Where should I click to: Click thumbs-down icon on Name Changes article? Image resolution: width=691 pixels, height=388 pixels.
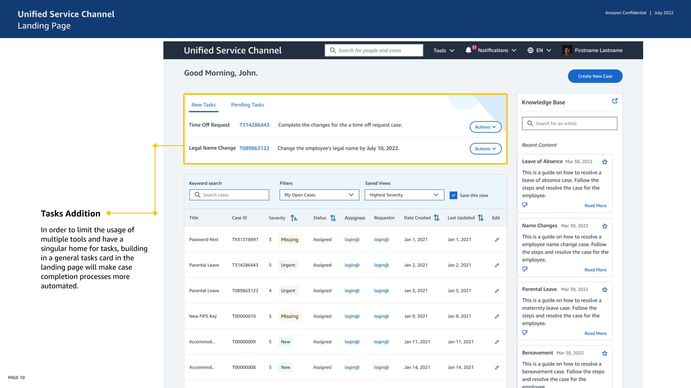(x=525, y=269)
